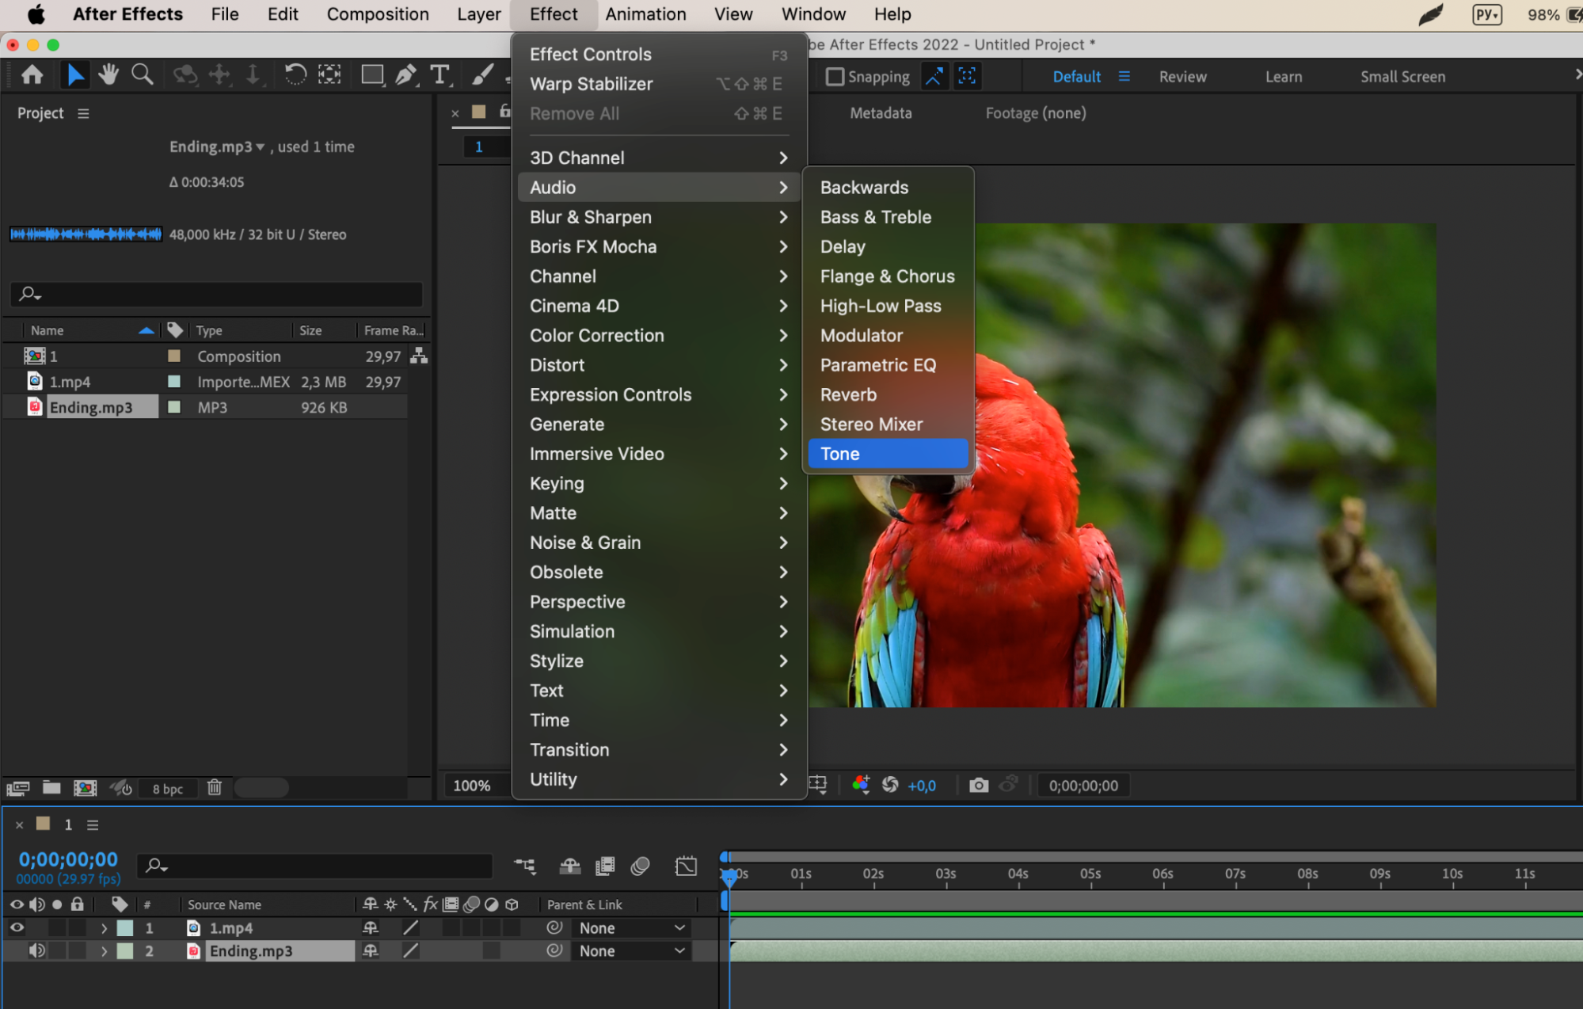Select the Rectangle shape tool

371,75
